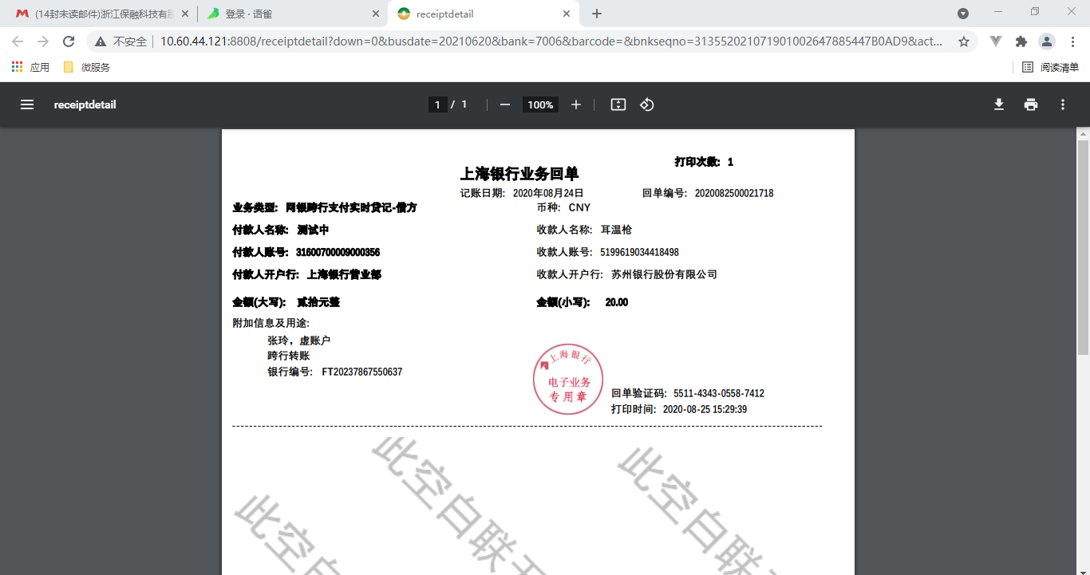1090x575 pixels.
Task: Open the 微服务 bookmark folder
Action: click(87, 67)
